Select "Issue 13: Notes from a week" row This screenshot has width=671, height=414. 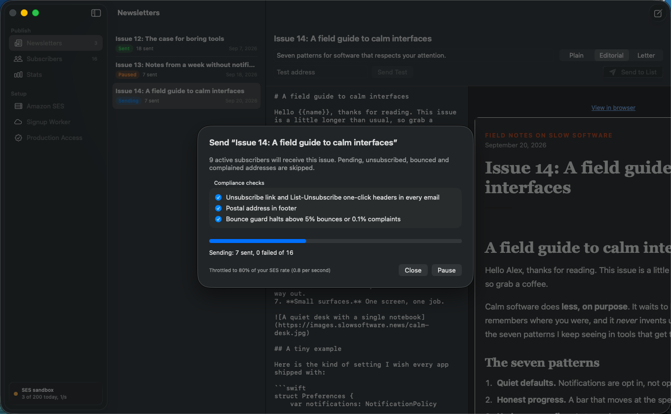click(x=186, y=69)
